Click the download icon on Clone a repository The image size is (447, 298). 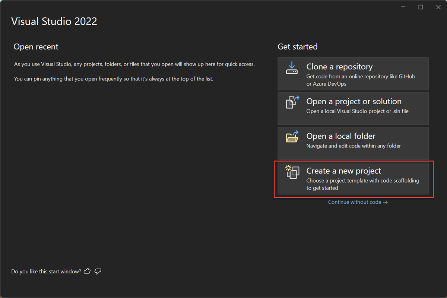292,69
